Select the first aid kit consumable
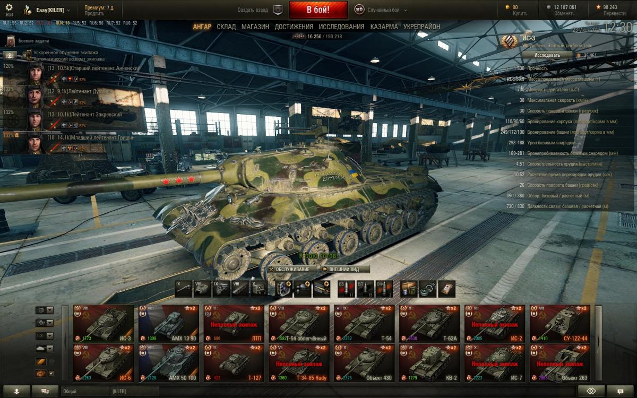Viewport: 637px width, 398px height. click(x=447, y=289)
